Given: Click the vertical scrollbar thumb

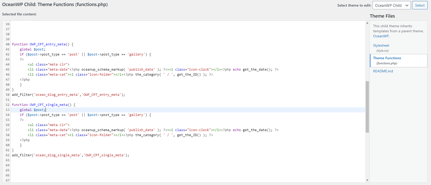Looking at the screenshot, I should 367,107.
